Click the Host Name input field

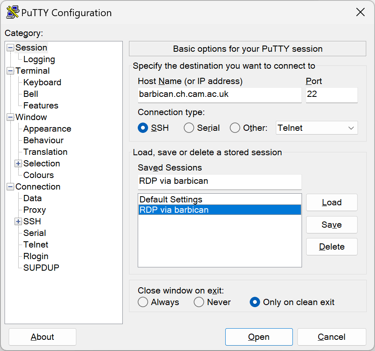pos(219,95)
